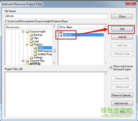Viewport: 138px width, 121px height.
Task: Select the Settings folder label
Action: 38,58
